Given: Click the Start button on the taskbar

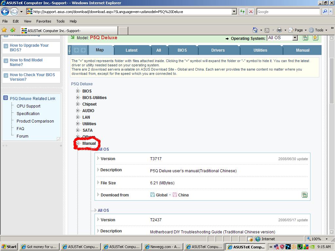Looking at the screenshot, I should (x=9, y=247).
